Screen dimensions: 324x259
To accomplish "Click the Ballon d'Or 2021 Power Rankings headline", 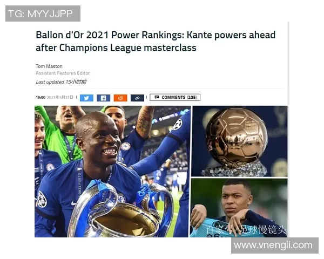I will click(x=156, y=41).
